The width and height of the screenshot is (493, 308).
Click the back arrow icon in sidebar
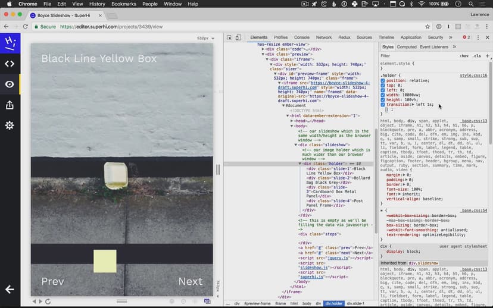pos(10,290)
